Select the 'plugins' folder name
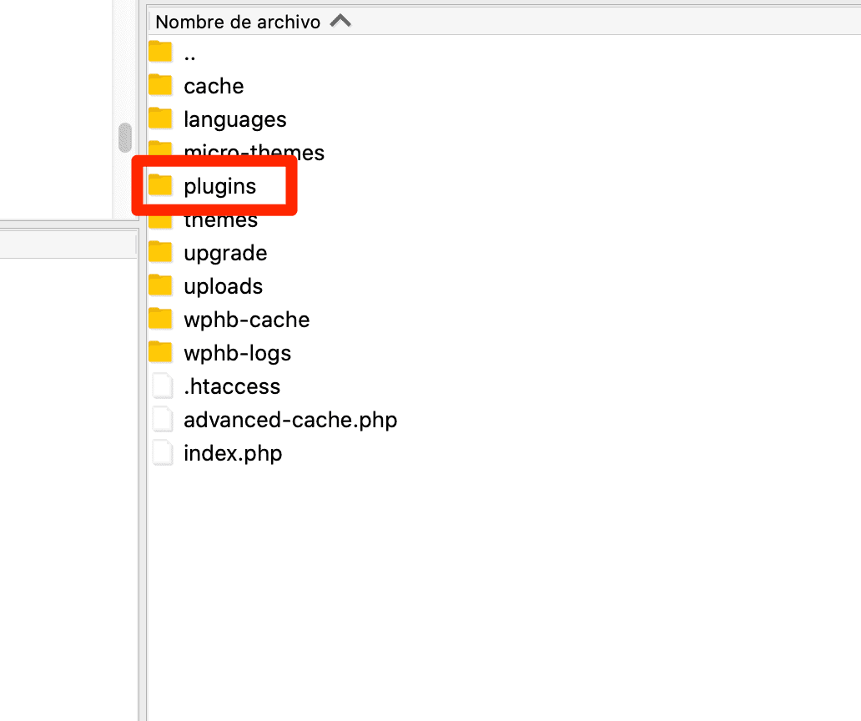861x721 pixels. coord(219,187)
